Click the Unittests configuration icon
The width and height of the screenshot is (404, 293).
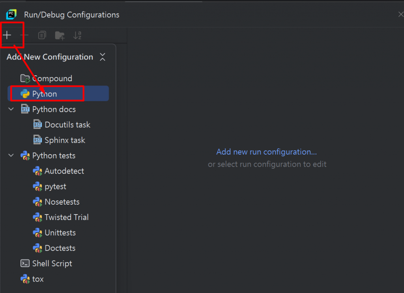point(37,233)
